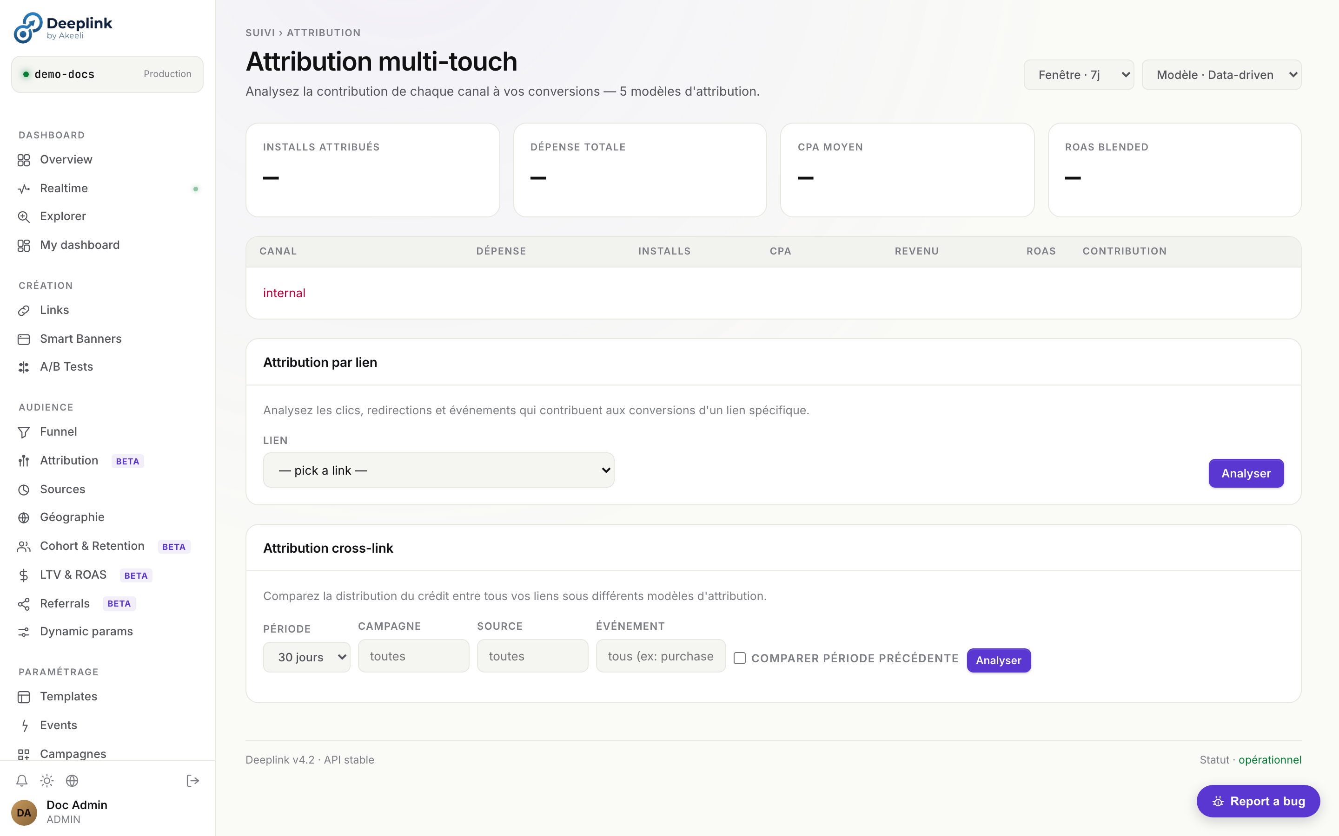Open language globe icon in footer

coord(72,781)
